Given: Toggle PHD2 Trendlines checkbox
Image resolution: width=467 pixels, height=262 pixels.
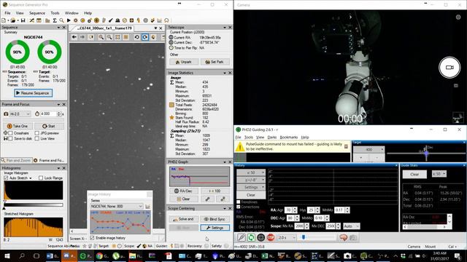Looking at the screenshot, I should click(x=239, y=202).
